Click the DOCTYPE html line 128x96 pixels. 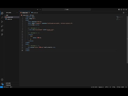[30, 17]
